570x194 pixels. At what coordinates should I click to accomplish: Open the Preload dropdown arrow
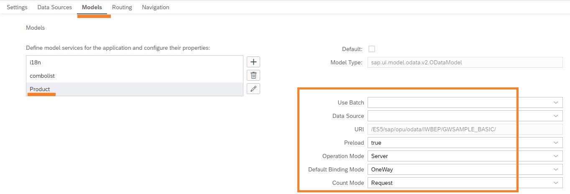click(555, 143)
